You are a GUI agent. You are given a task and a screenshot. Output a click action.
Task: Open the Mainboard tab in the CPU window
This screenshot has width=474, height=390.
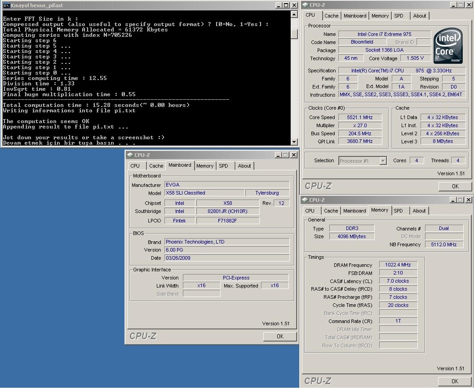pos(355,16)
